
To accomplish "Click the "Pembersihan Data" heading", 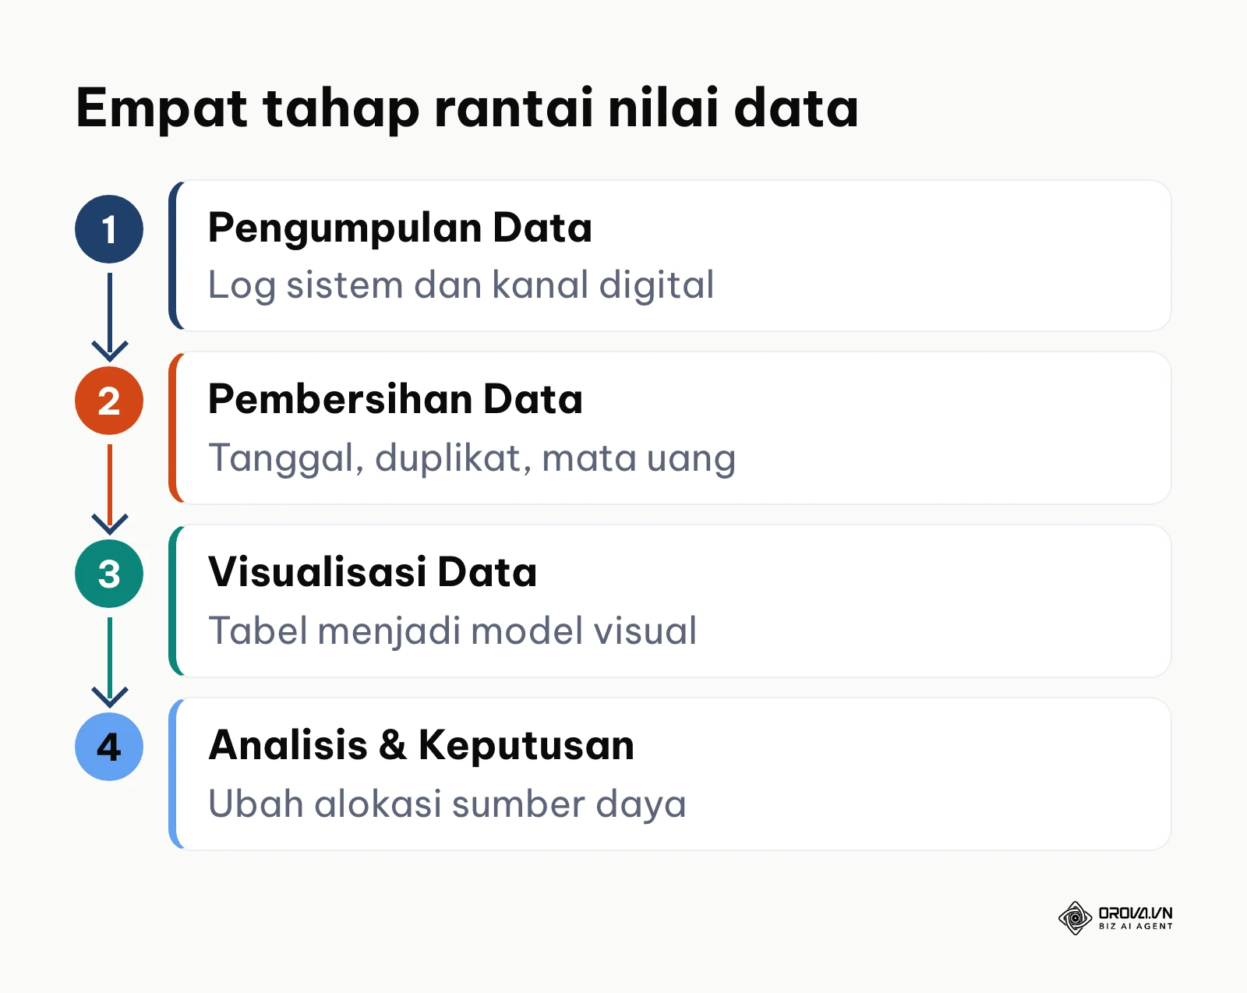I will (395, 399).
